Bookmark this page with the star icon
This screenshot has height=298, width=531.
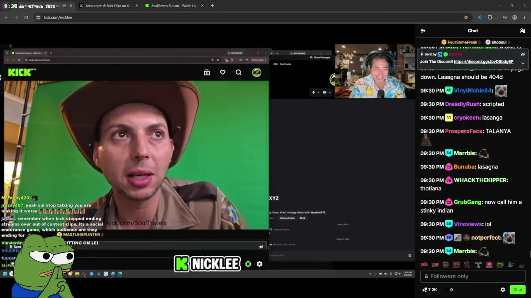click(466, 17)
